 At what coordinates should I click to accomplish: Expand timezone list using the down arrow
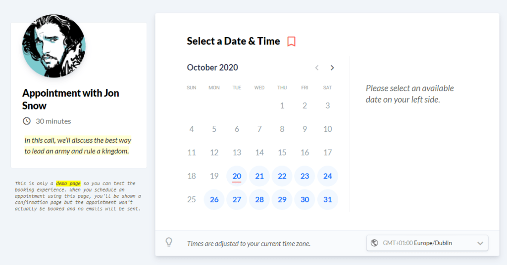(x=480, y=243)
